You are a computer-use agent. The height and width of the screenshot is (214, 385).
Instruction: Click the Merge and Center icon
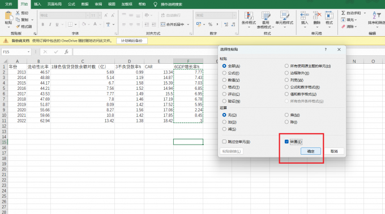(x=163, y=24)
